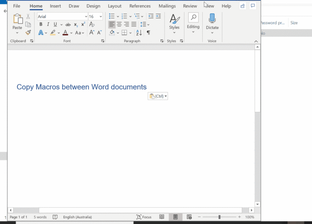Switch to Read Mode view icon

(x=162, y=217)
